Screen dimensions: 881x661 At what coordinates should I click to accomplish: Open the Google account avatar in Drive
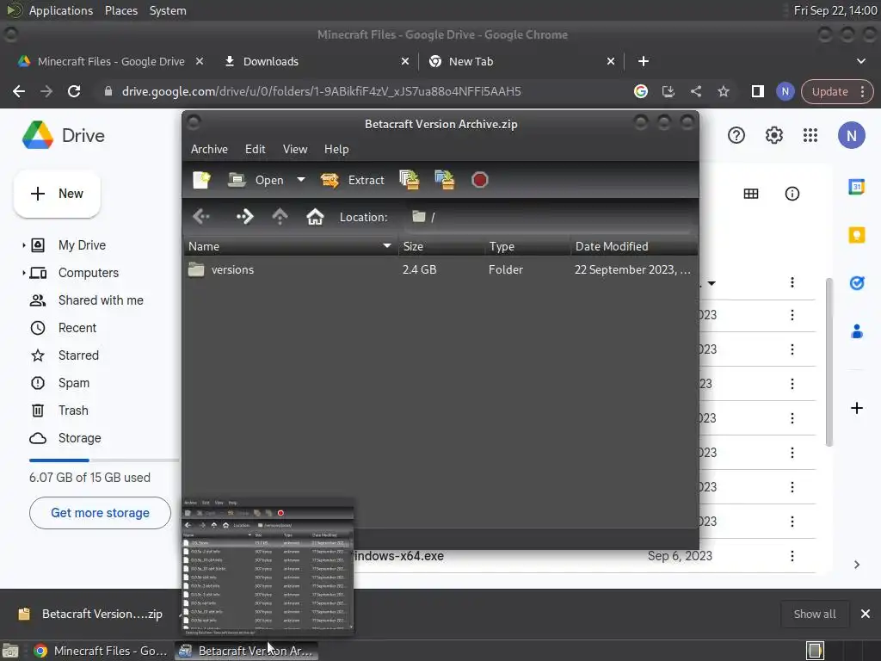pos(851,135)
